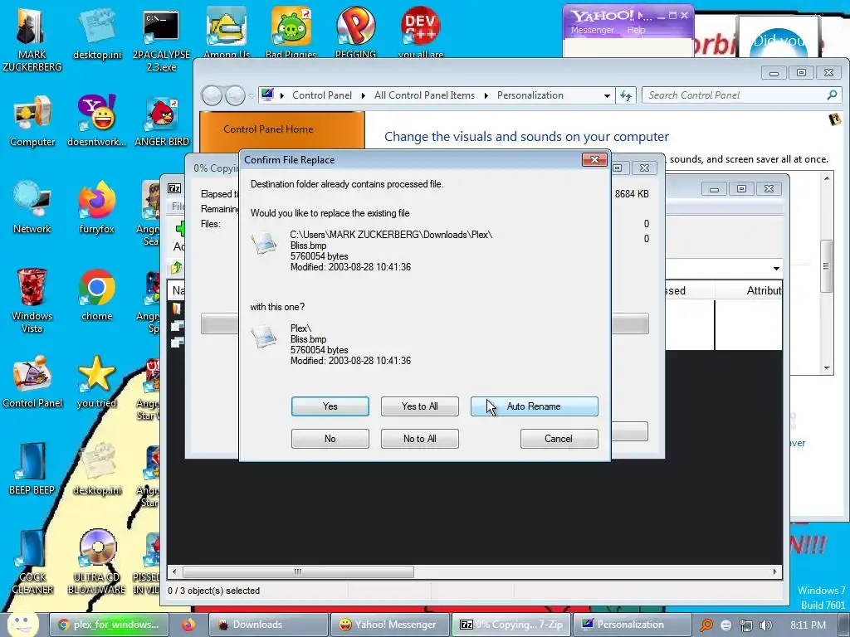Viewport: 850px width, 637px height.
Task: Refresh the Control Panel address bar
Action: (x=626, y=96)
